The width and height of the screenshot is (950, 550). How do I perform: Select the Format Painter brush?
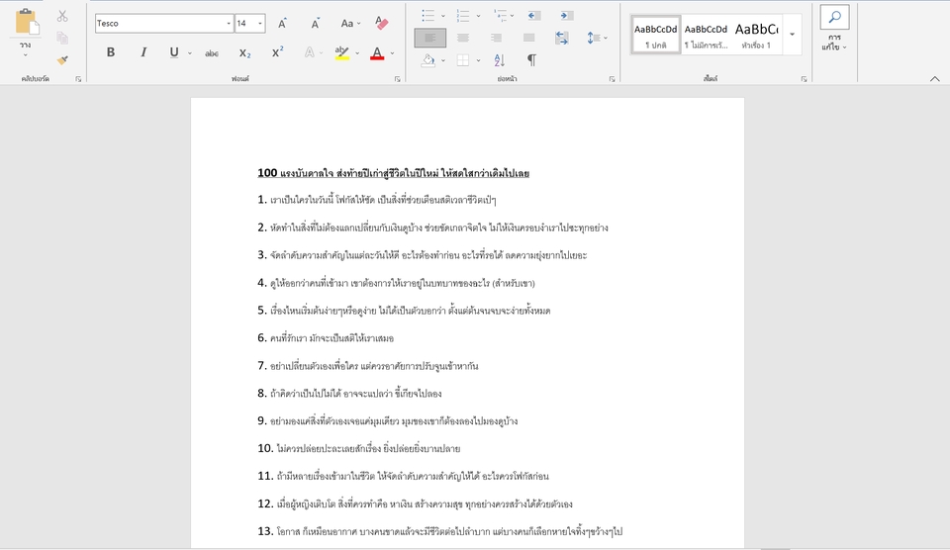coord(62,60)
